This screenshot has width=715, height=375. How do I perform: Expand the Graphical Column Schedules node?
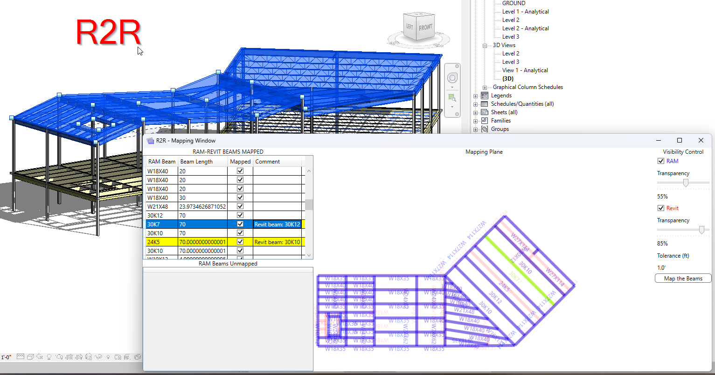485,88
